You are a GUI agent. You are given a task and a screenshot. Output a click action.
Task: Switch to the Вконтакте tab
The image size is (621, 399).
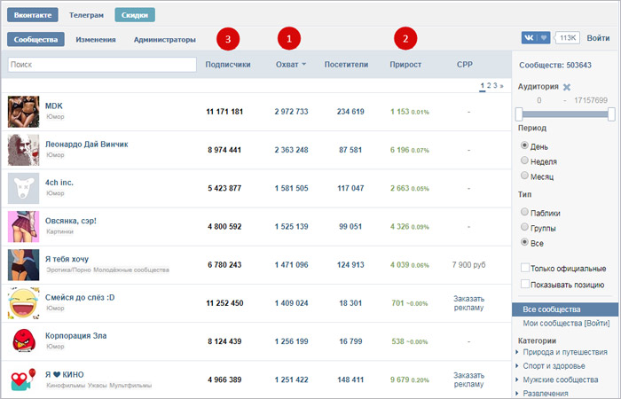(33, 15)
